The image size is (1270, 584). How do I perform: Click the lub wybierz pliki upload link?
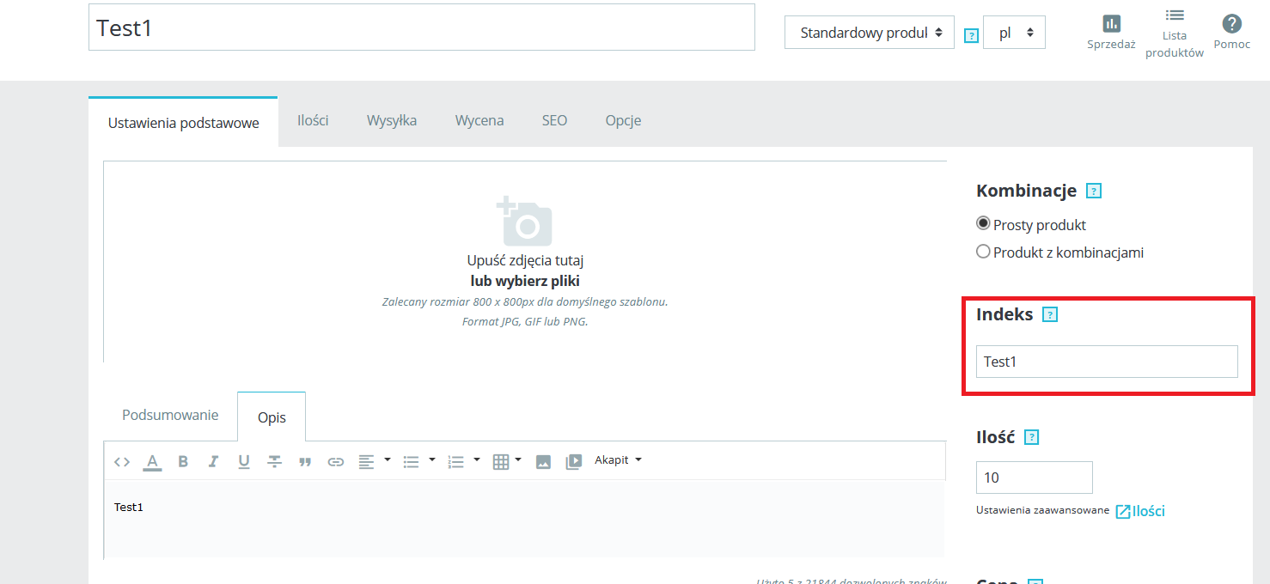coord(524,281)
